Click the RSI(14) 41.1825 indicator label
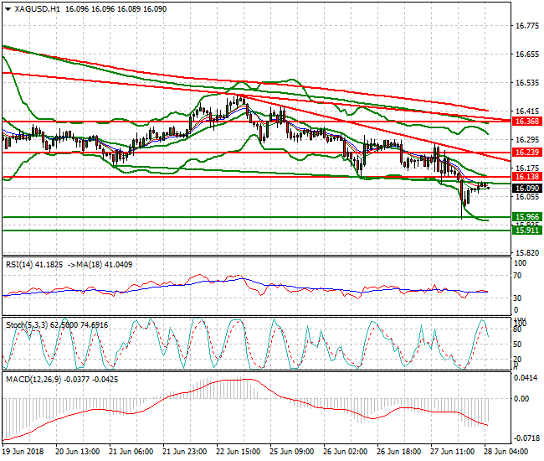Screen dimensions: 544x461 (34, 265)
